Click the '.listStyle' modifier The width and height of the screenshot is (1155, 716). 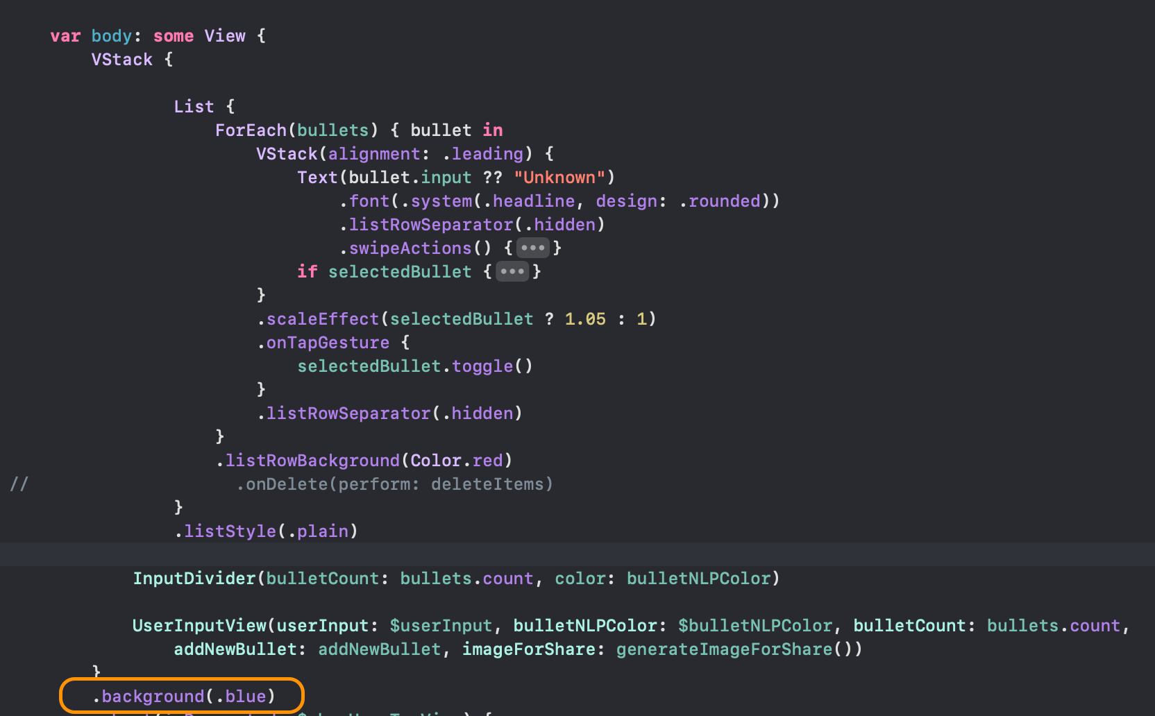tap(225, 531)
